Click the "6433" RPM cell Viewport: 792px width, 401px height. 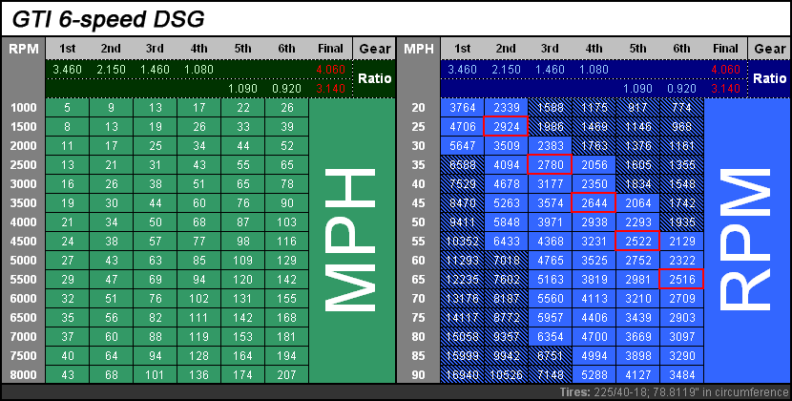coord(506,242)
